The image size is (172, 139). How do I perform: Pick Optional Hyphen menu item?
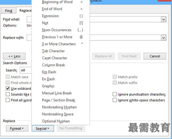[61, 121]
